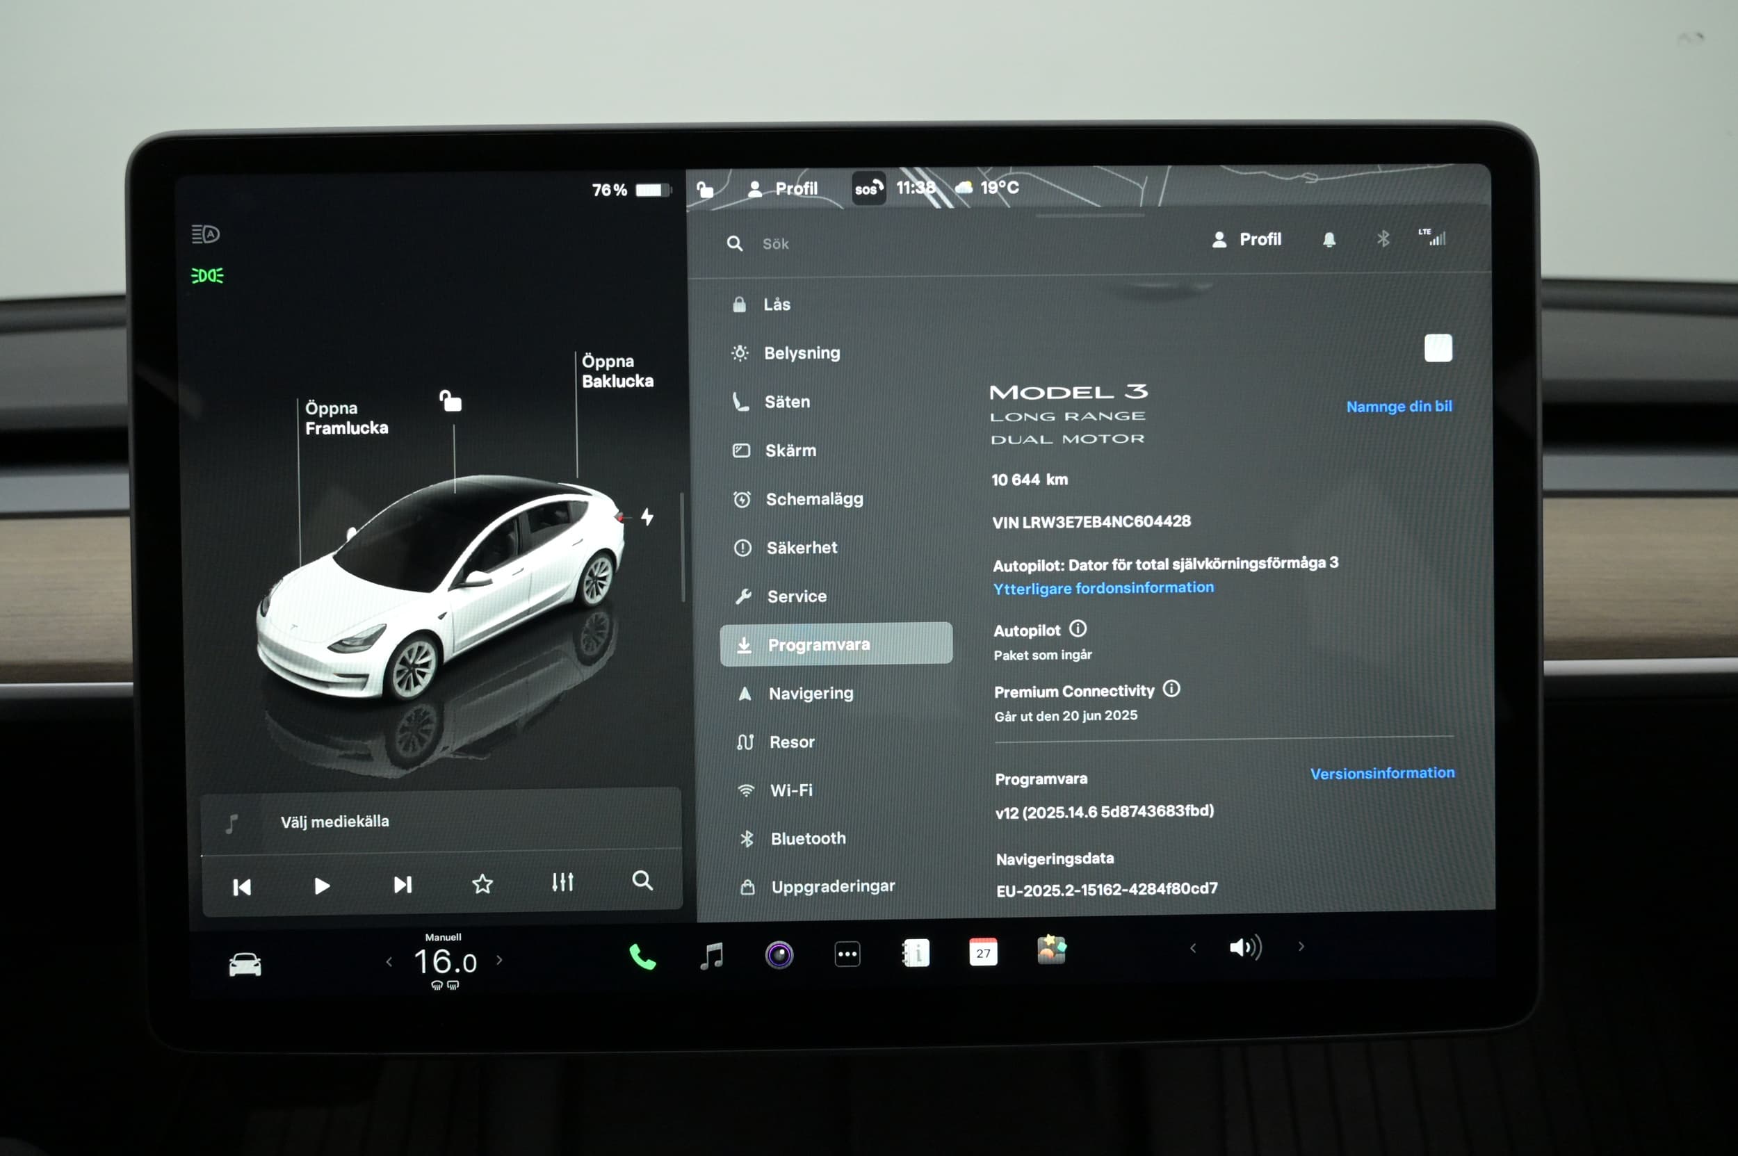Open the Versionsinformation link

[x=1382, y=772]
